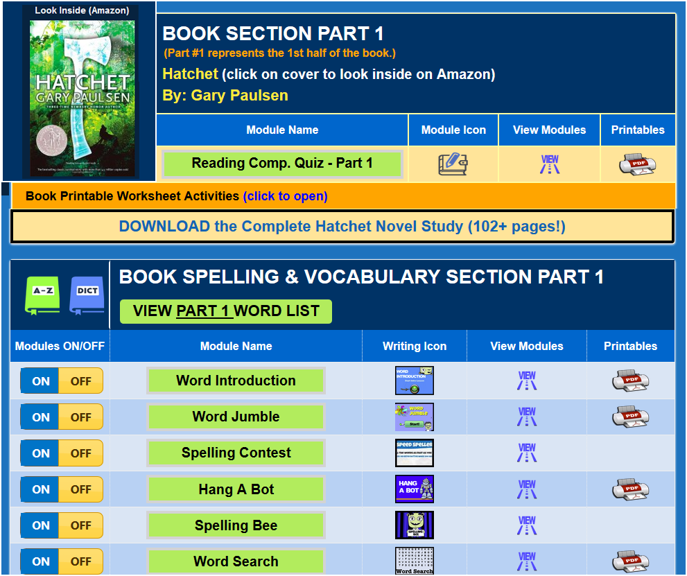Download the Complete Hatchet Novel Study
Viewport: 687px width, 576px height.
click(342, 227)
